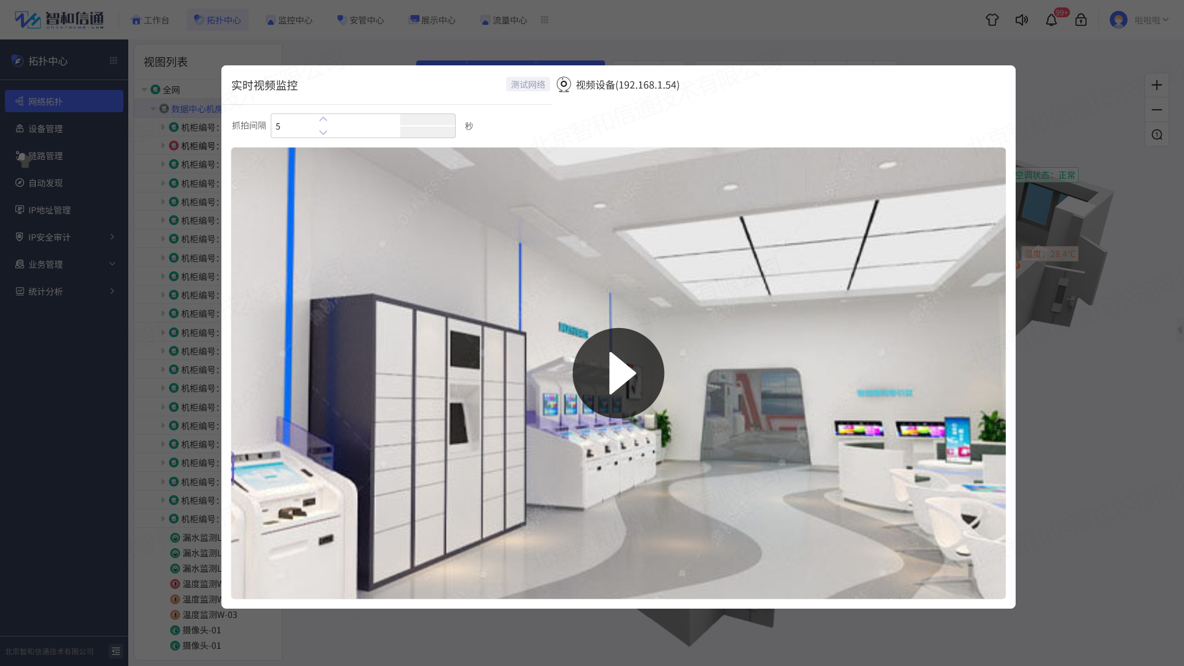This screenshot has height=666, width=1184.
Task: Zoom in with the plus icon
Action: [x=1157, y=85]
